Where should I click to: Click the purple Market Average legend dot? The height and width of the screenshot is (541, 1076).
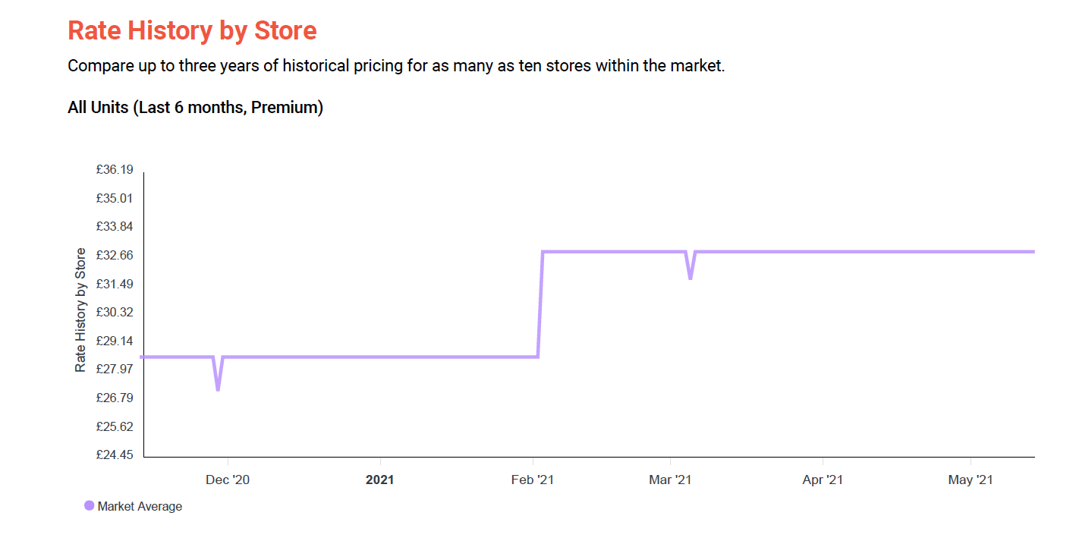tap(89, 506)
